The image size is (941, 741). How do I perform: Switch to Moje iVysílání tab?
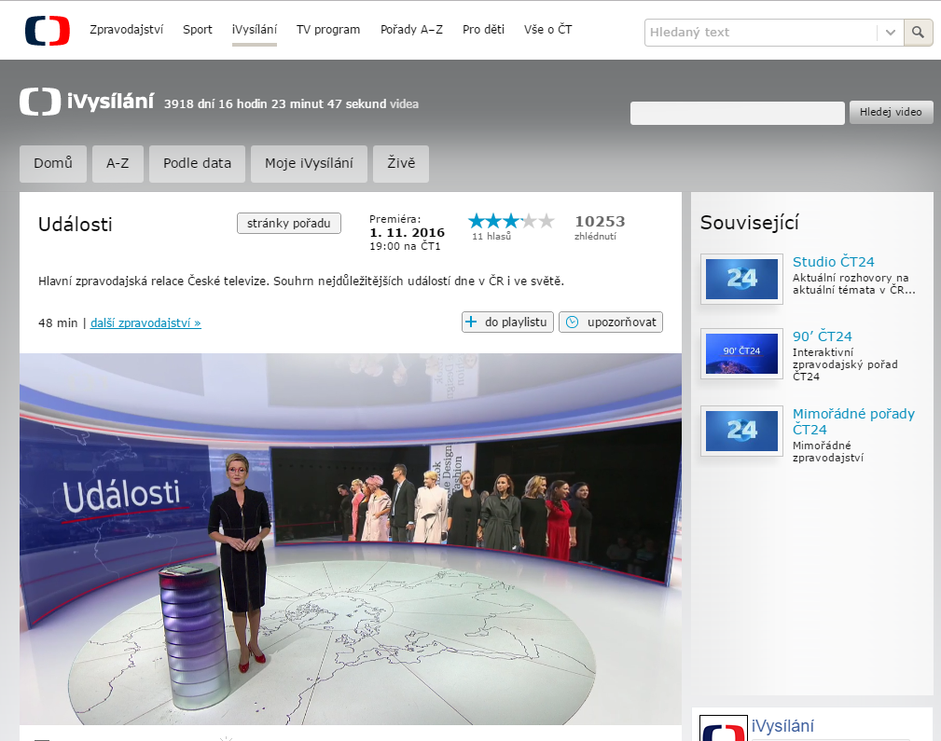tap(309, 163)
